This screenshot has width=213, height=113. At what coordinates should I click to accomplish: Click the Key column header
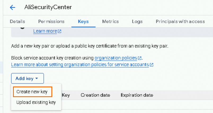[x=66, y=95]
